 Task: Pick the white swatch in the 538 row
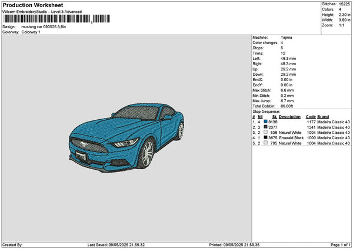coord(266,132)
